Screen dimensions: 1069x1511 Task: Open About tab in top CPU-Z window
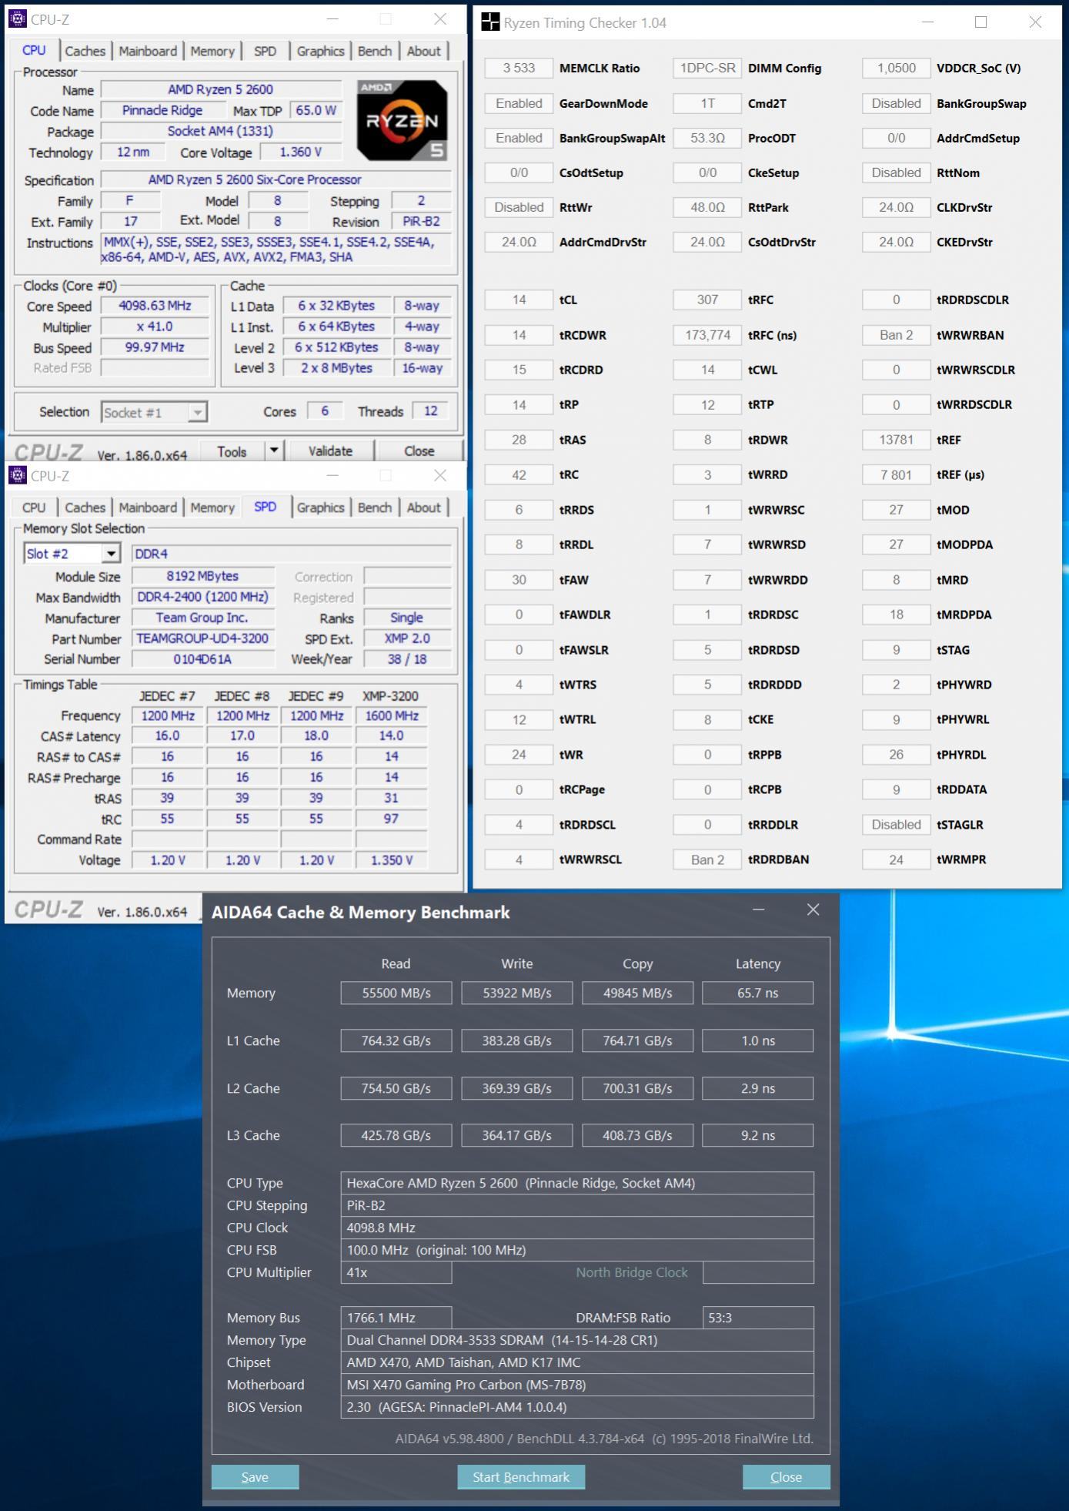(x=424, y=52)
